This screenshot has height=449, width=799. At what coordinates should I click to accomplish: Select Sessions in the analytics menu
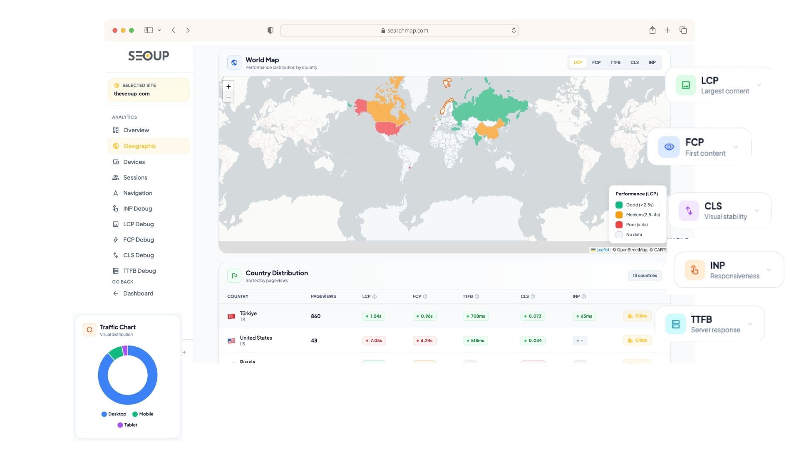(135, 178)
